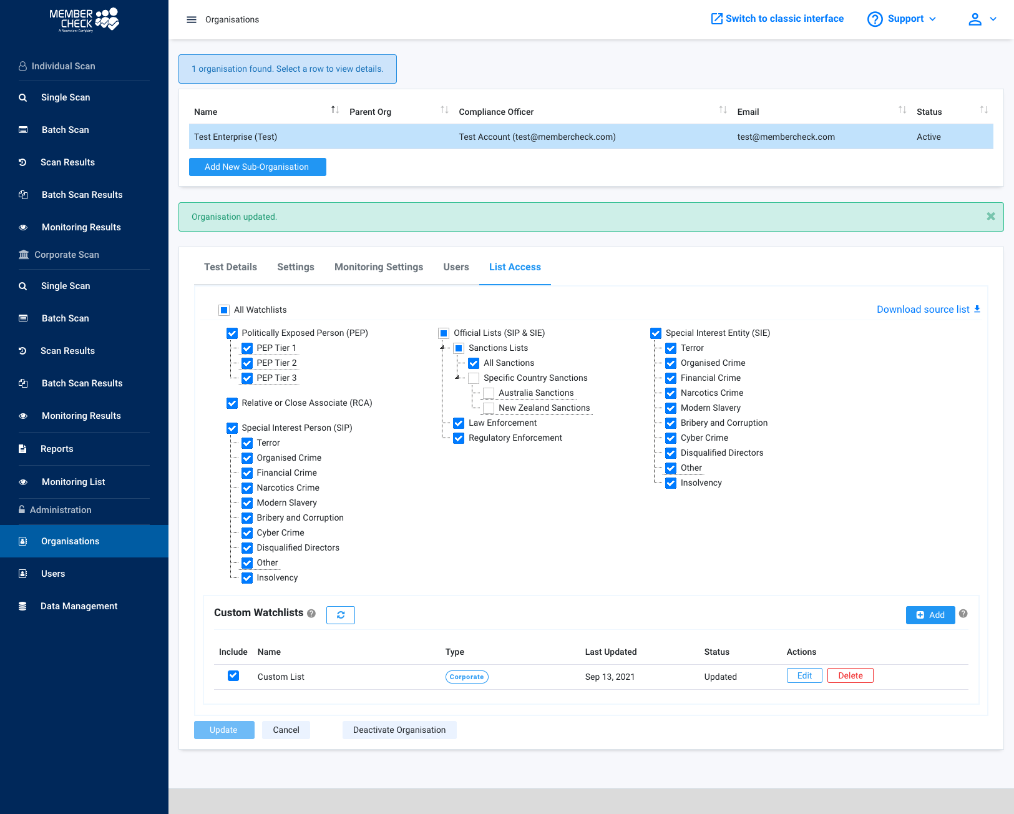Click the hamburger menu beside Organisations

[x=192, y=19]
